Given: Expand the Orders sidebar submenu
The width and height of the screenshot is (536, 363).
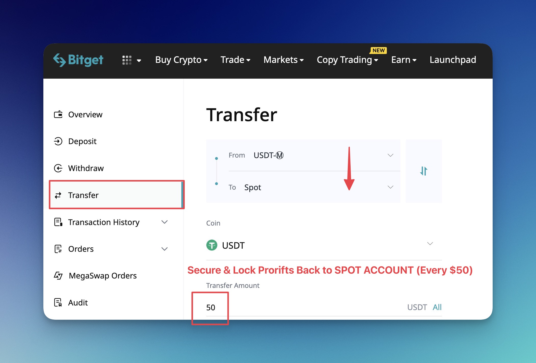Looking at the screenshot, I should point(164,249).
